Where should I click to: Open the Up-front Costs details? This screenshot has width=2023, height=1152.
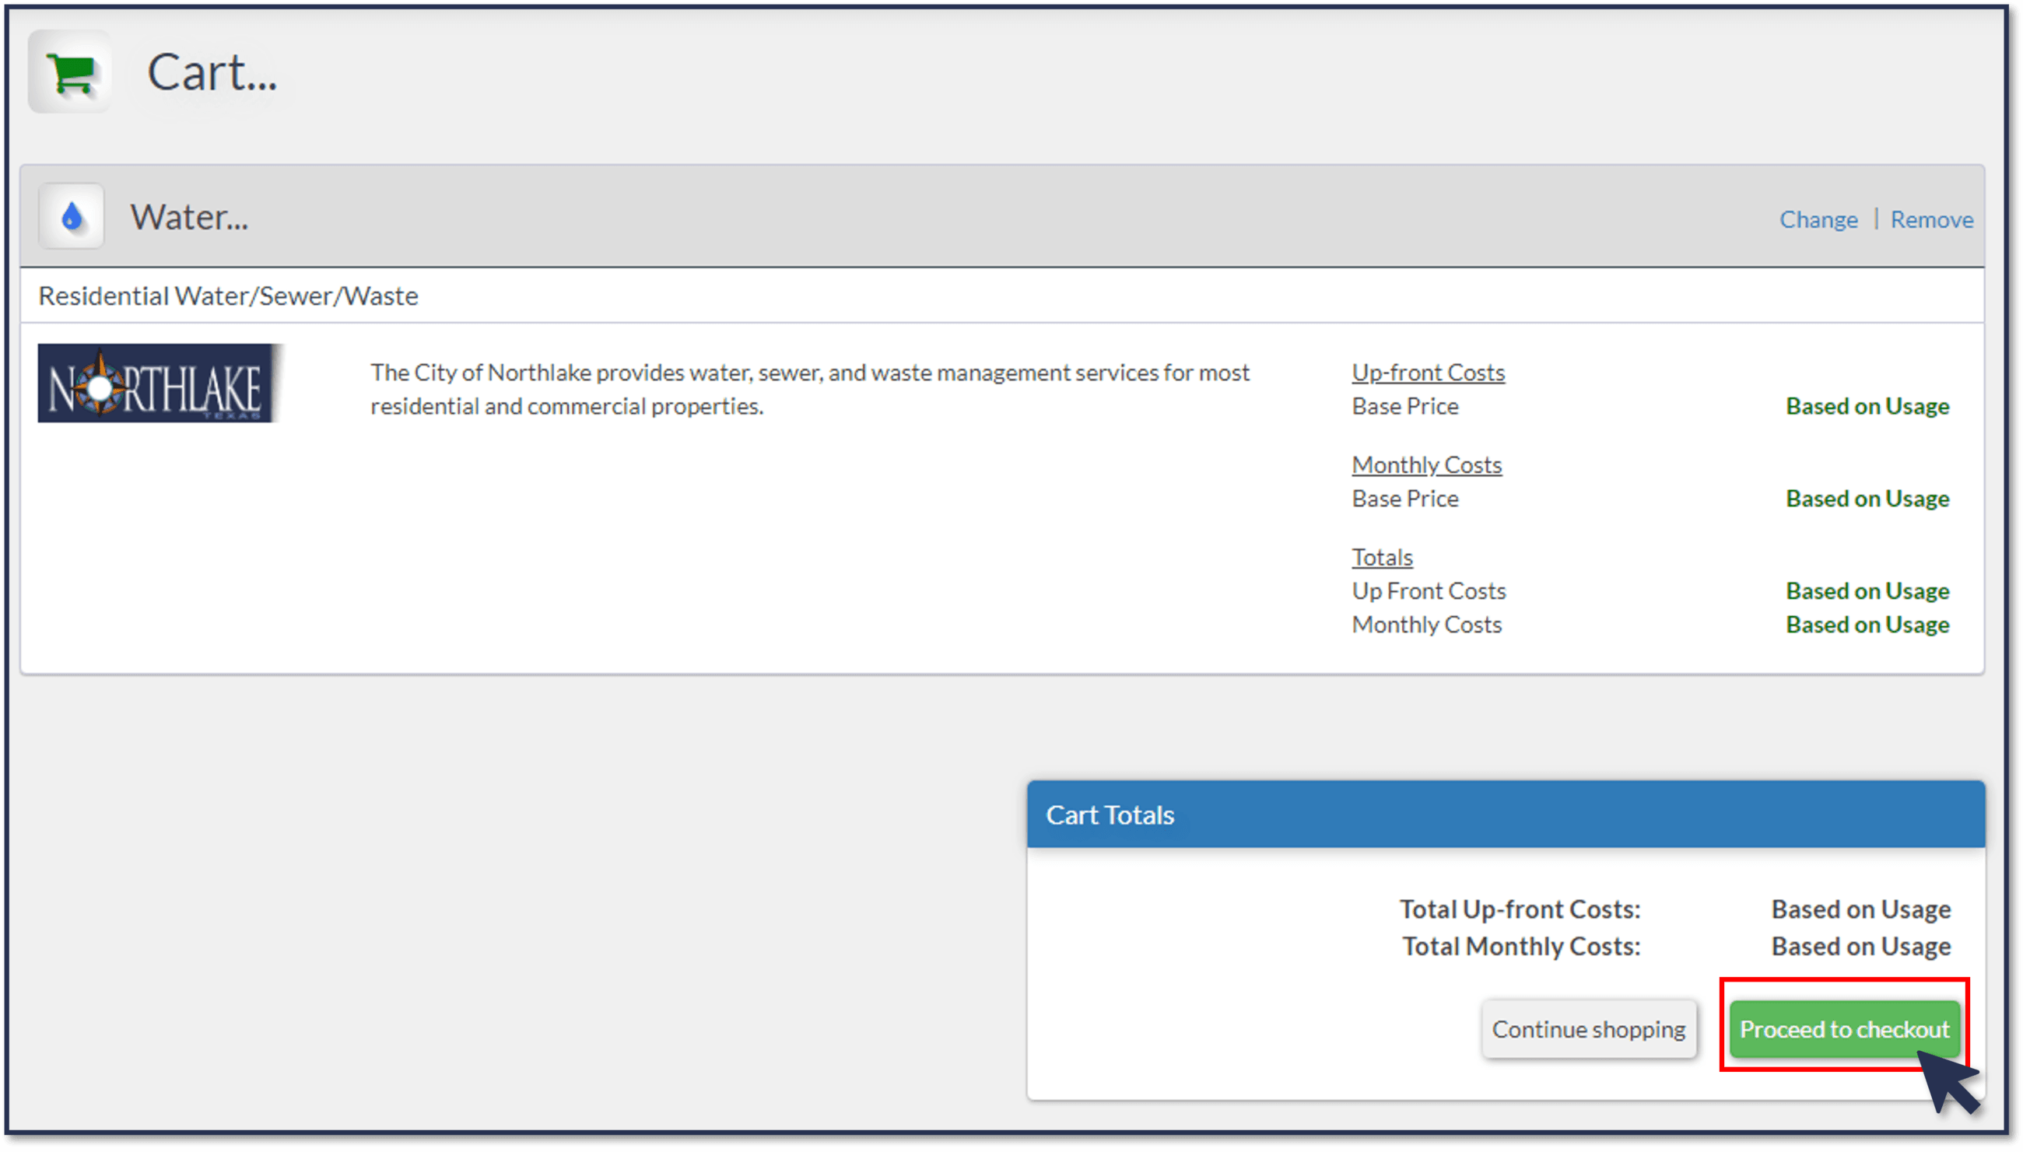tap(1427, 372)
